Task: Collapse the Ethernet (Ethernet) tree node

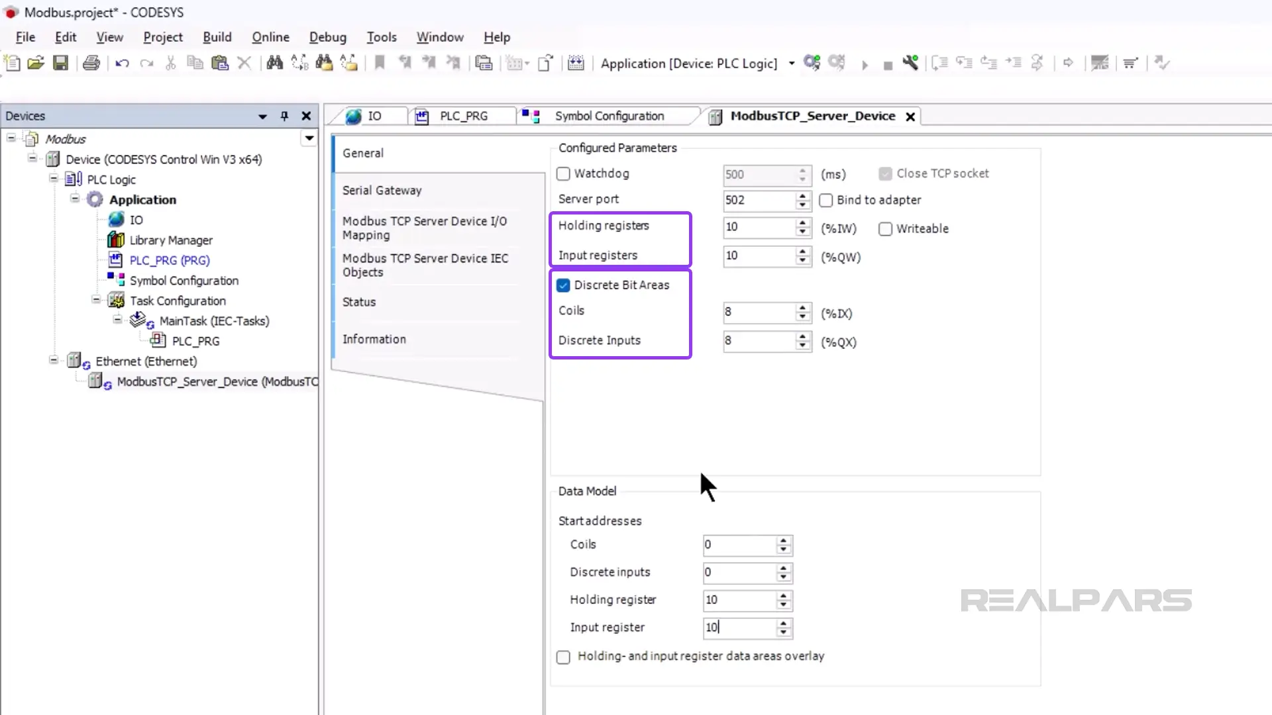Action: click(54, 359)
